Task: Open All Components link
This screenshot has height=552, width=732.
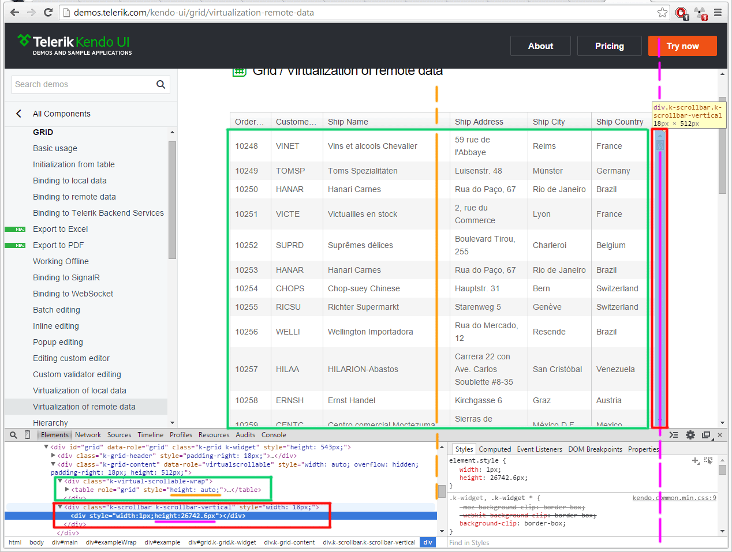Action: click(x=62, y=114)
